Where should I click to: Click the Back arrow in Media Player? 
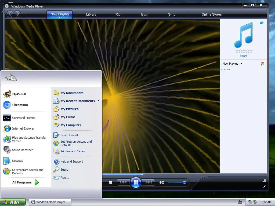(10, 14)
